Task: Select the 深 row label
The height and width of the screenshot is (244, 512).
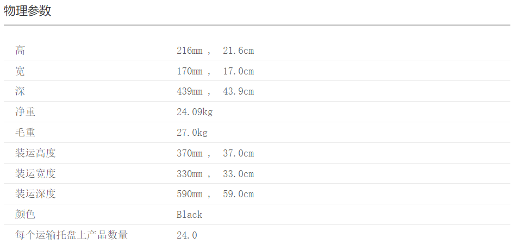Action: 20,91
